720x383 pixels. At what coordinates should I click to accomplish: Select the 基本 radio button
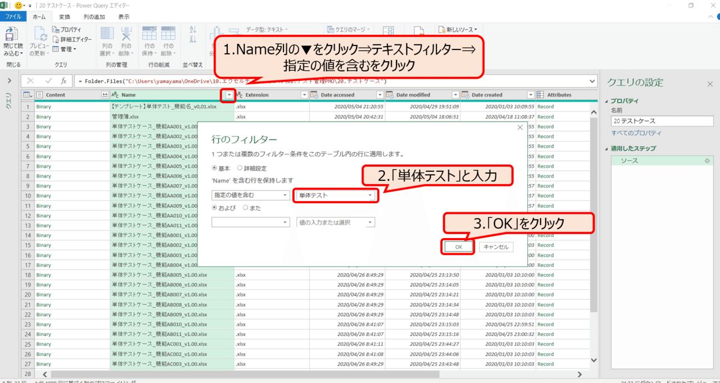coord(214,168)
